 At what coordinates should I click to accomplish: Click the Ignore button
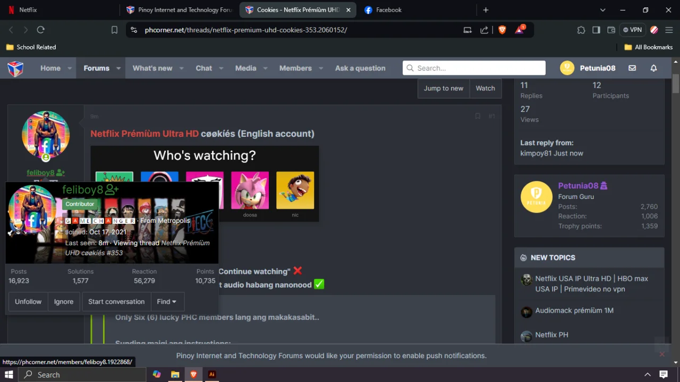pyautogui.click(x=64, y=302)
